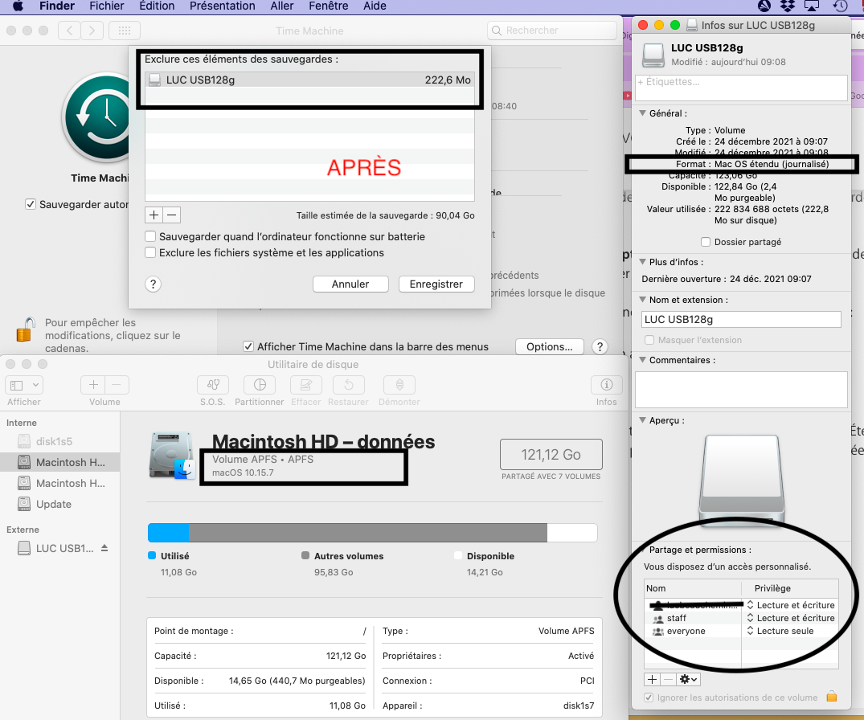This screenshot has height=720, width=864.
Task: Go forward in System Preferences
Action: click(92, 31)
